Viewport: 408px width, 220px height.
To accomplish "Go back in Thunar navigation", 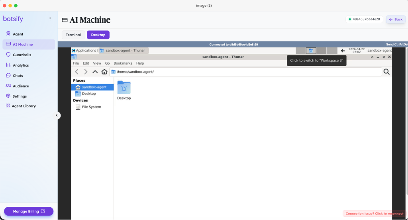I will [77, 72].
